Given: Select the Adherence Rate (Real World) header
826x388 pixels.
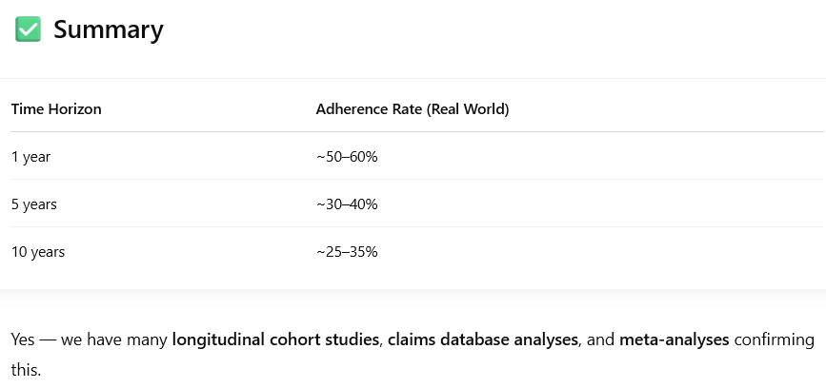Looking at the screenshot, I should click(x=413, y=109).
